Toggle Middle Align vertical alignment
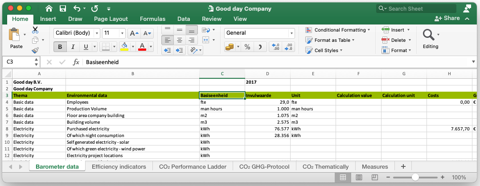The width and height of the screenshot is (480, 186). click(180, 30)
